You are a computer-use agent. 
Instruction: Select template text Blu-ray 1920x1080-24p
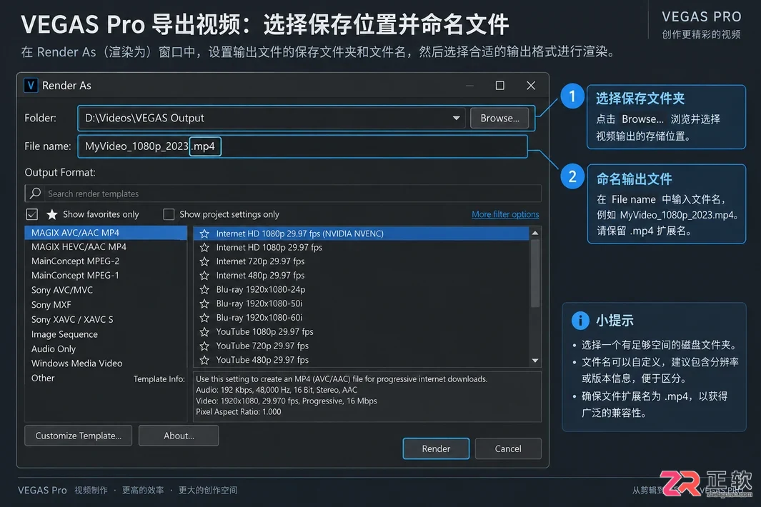point(261,290)
